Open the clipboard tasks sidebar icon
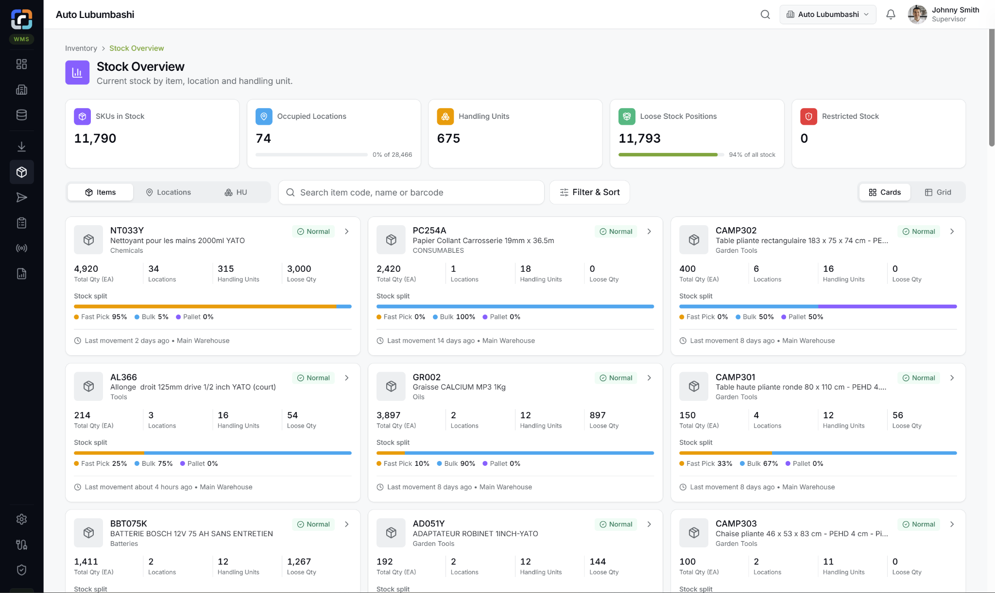995x593 pixels. tap(21, 223)
